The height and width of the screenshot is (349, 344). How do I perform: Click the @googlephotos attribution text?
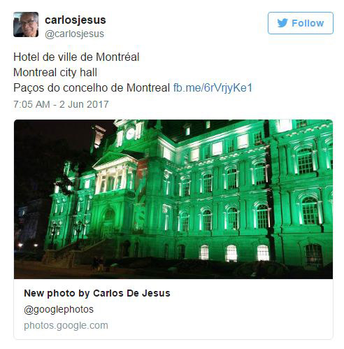click(59, 309)
